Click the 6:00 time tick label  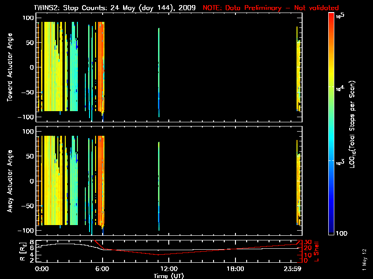coord(103,269)
